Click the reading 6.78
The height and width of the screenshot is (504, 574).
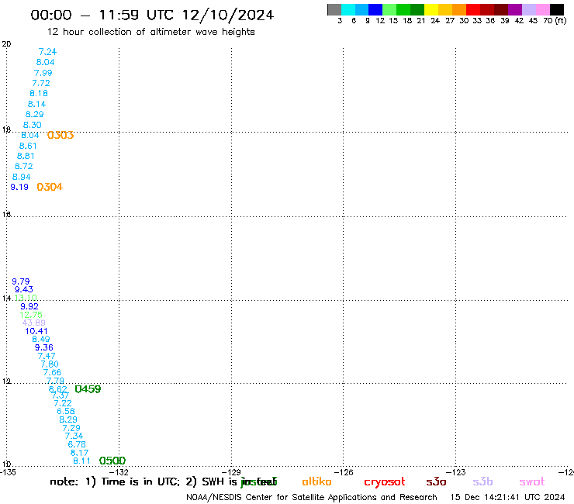tap(77, 444)
